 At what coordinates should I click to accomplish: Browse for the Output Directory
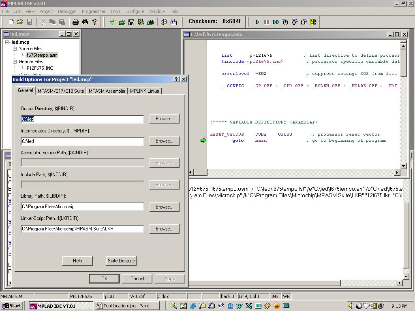tap(164, 119)
